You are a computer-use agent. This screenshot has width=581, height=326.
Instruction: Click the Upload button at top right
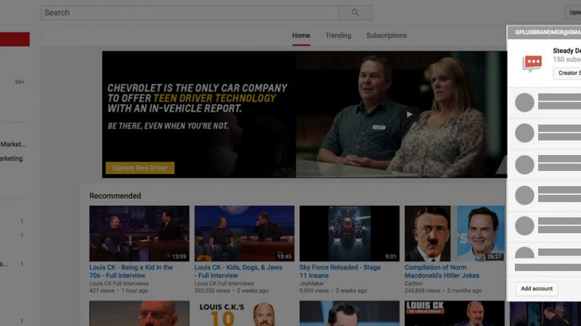coord(572,12)
